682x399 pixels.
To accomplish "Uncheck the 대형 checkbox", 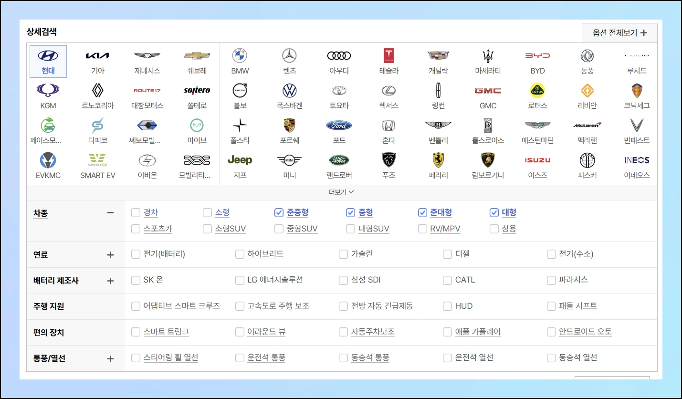I will [494, 212].
